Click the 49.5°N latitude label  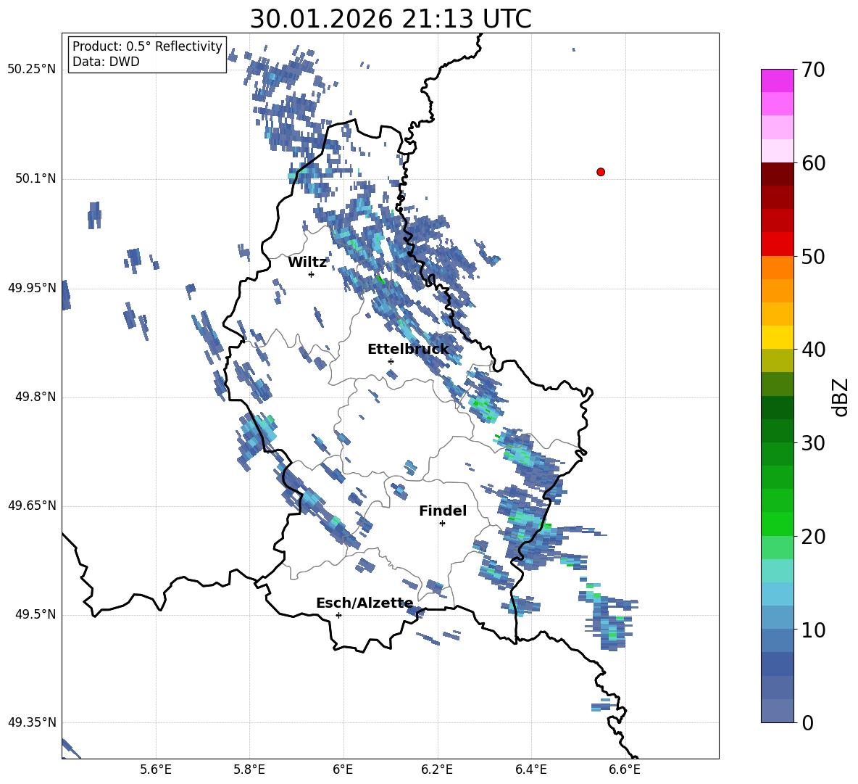(x=35, y=614)
